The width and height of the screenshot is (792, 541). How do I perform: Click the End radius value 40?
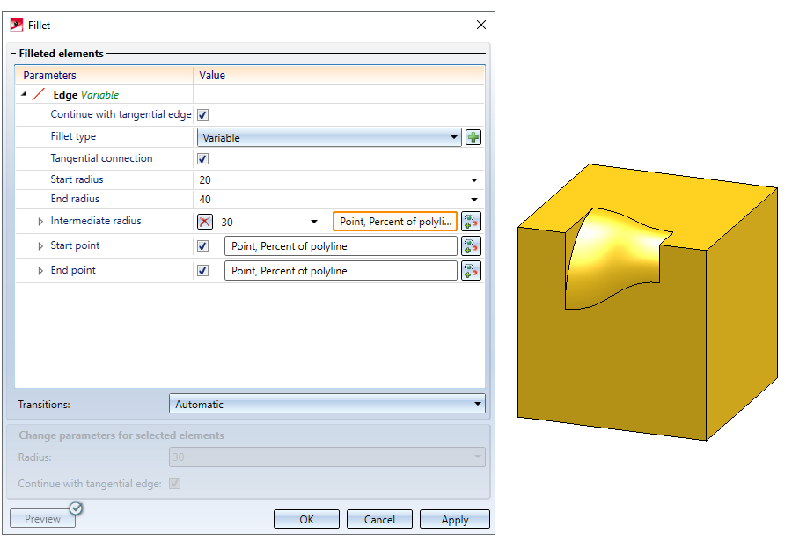(x=205, y=200)
